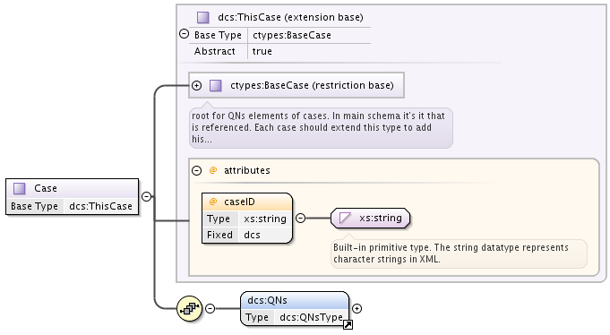Image resolution: width=610 pixels, height=335 pixels.
Task: Click the Fixed label in caseID
Action: 219,235
